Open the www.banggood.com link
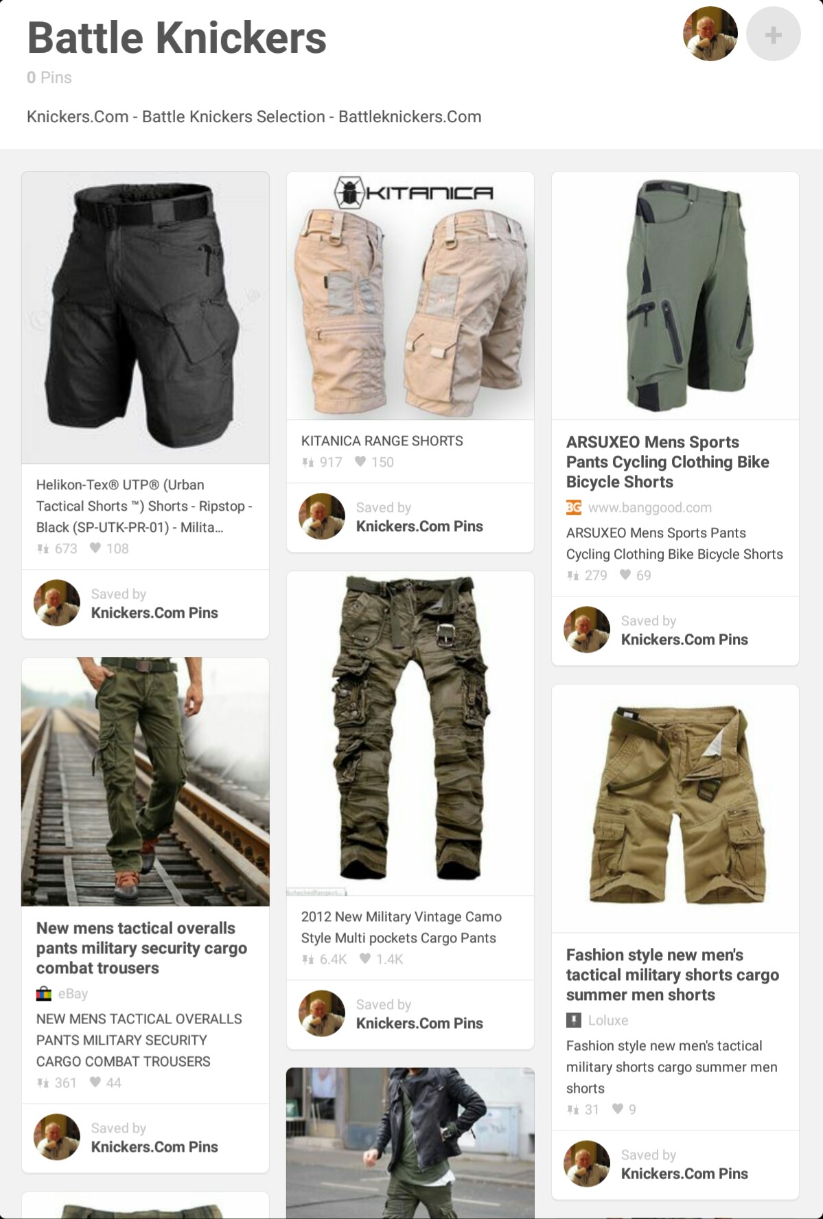This screenshot has width=823, height=1219. pyautogui.click(x=649, y=507)
